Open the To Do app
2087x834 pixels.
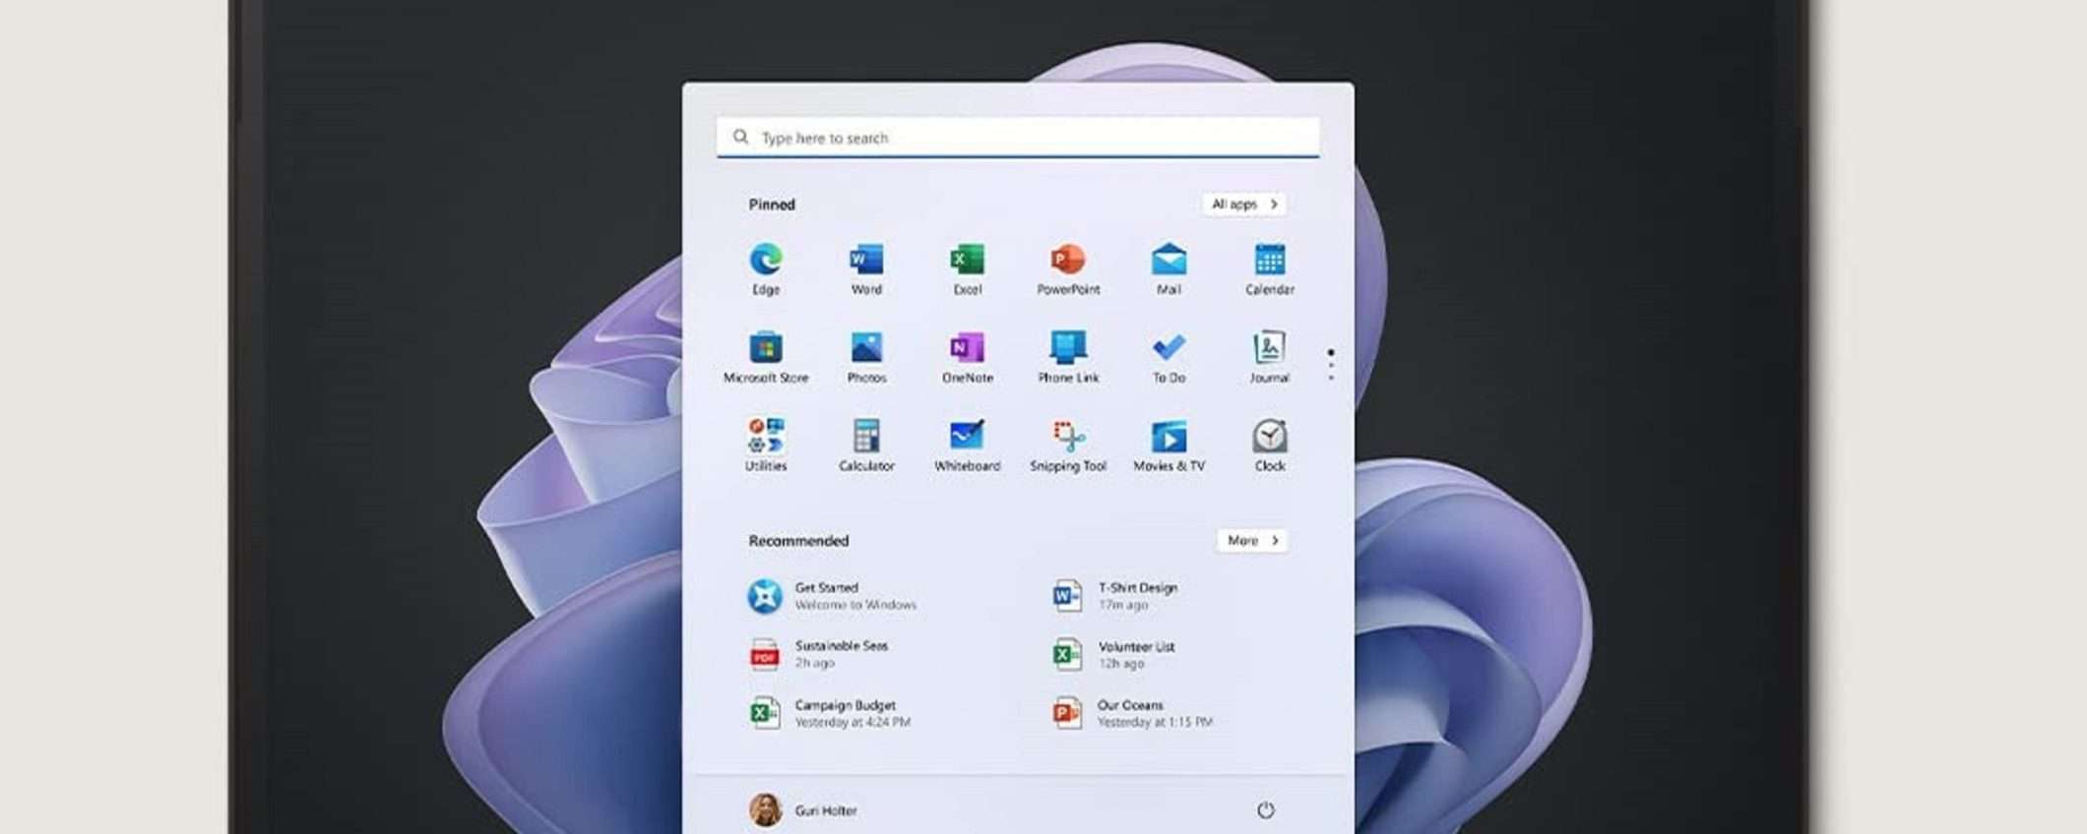[1169, 357]
